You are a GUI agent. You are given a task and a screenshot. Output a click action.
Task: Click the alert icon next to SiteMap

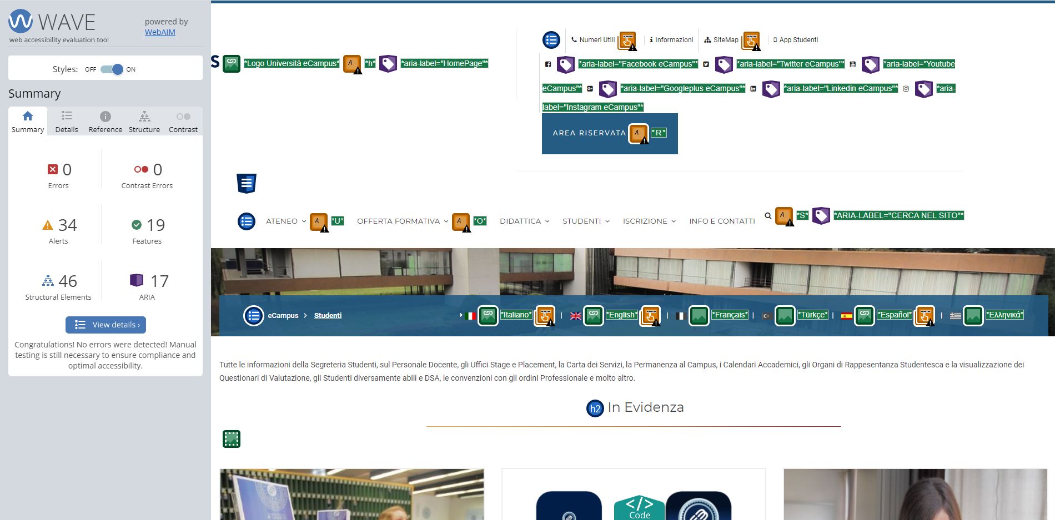point(752,41)
